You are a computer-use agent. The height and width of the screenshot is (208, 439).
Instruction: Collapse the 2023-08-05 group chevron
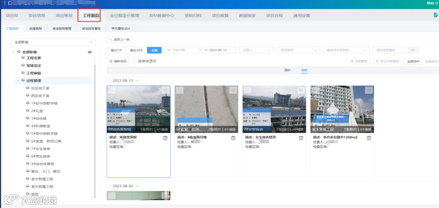tap(137, 186)
